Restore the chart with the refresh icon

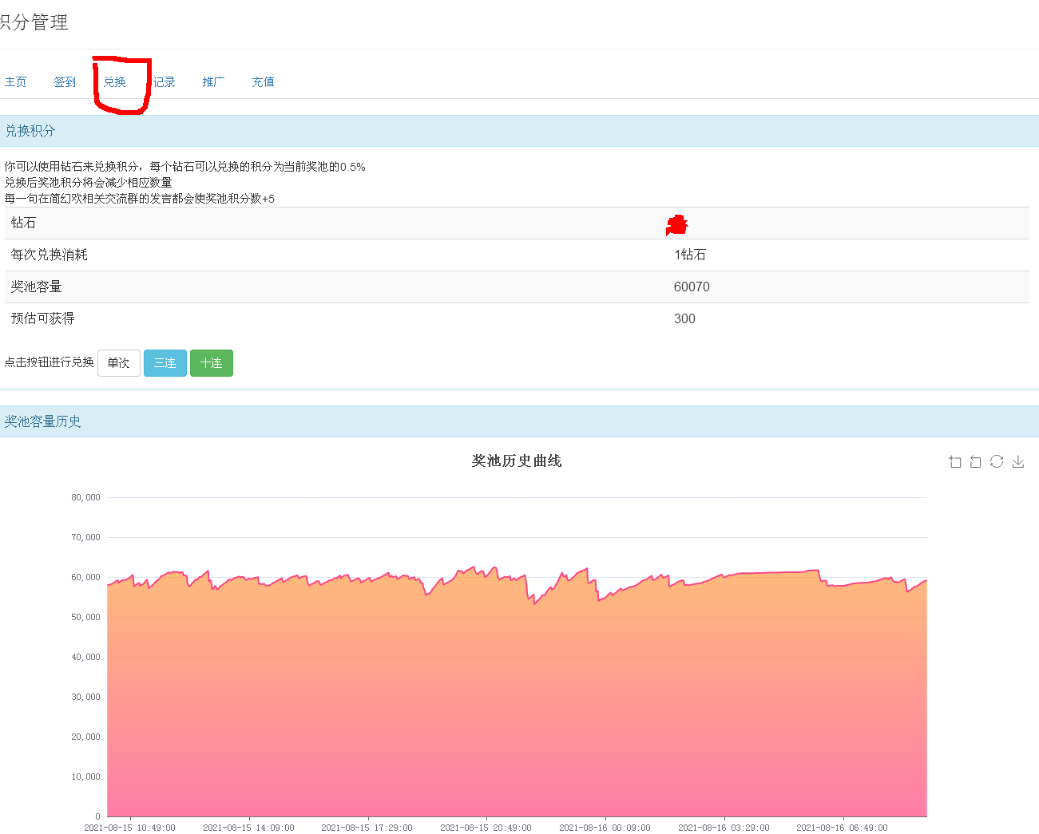click(x=997, y=461)
